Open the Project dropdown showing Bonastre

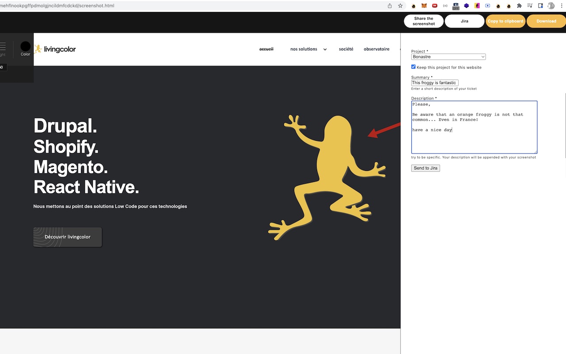click(x=448, y=57)
